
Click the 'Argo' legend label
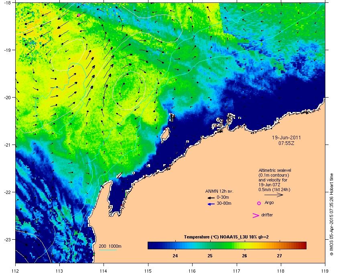click(x=269, y=203)
